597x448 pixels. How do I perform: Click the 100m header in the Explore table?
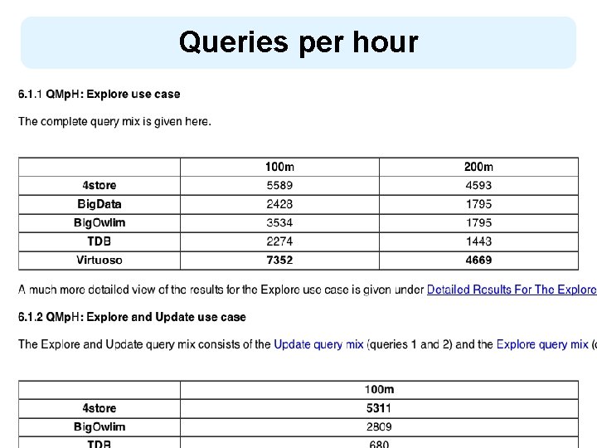(x=279, y=167)
